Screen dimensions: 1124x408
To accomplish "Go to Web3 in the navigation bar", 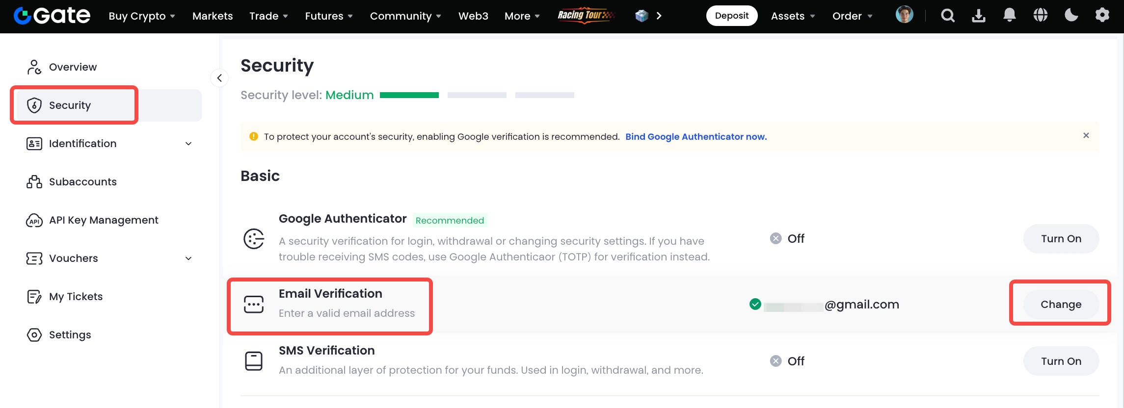I will [473, 16].
